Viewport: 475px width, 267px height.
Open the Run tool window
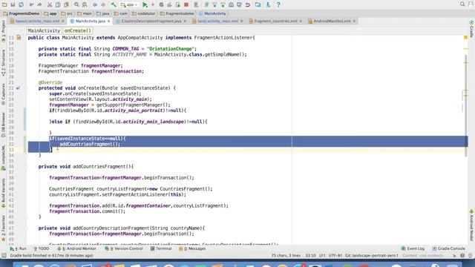pyautogui.click(x=18, y=248)
